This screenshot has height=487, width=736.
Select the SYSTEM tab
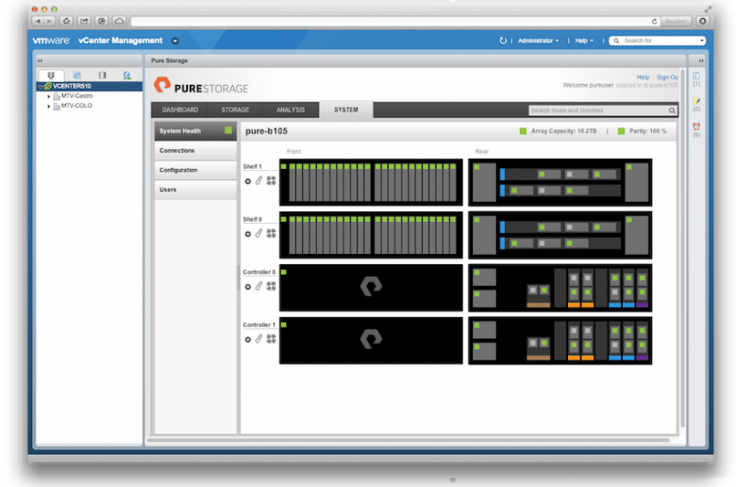point(346,109)
